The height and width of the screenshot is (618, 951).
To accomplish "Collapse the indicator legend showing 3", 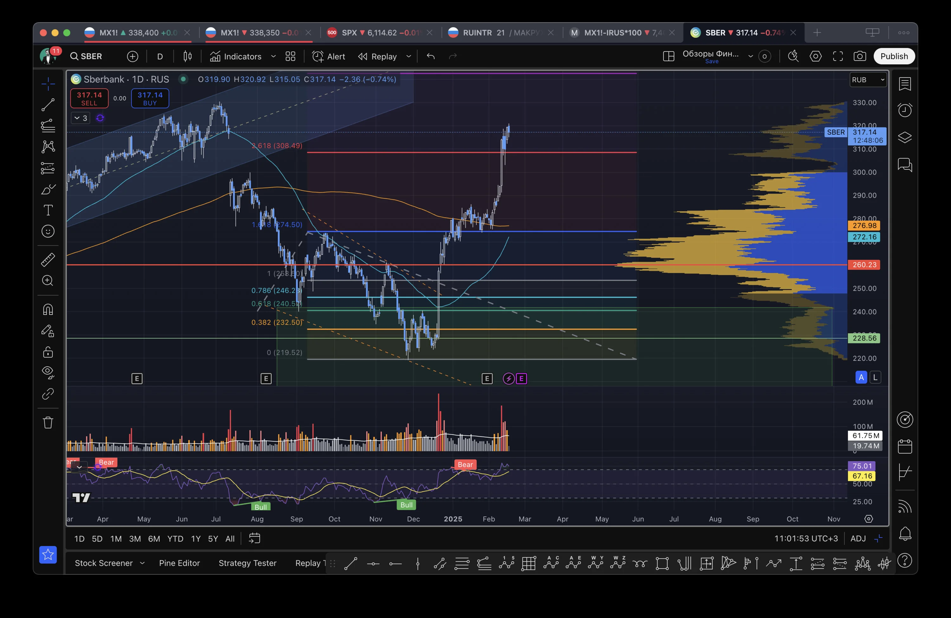I will pos(80,118).
